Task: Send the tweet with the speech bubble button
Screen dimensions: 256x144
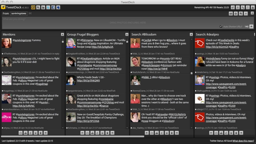Action: click(x=251, y=26)
